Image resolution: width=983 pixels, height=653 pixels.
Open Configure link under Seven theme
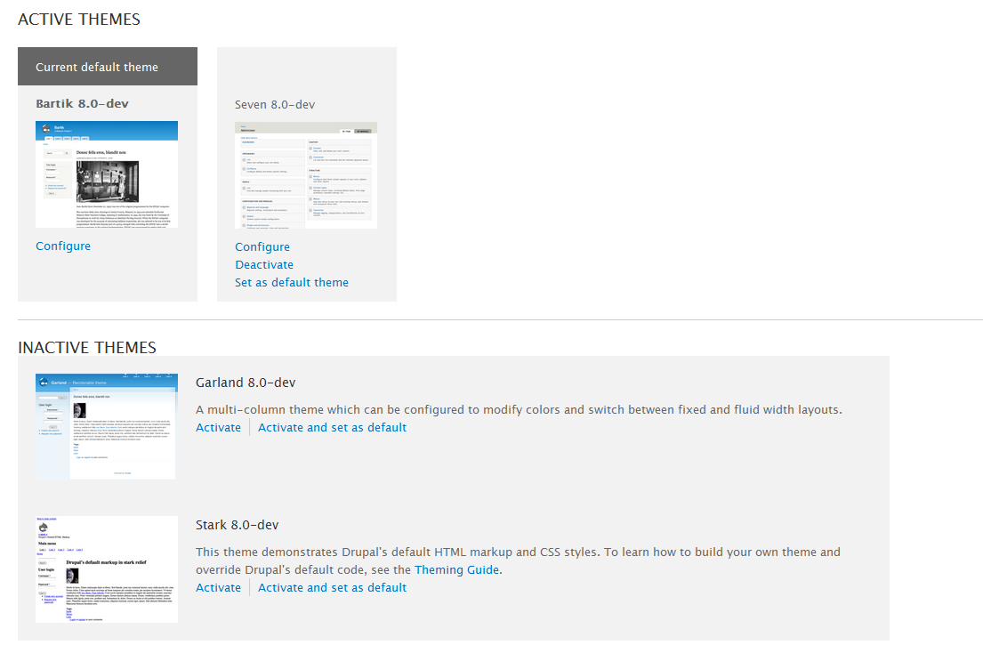[x=262, y=247]
